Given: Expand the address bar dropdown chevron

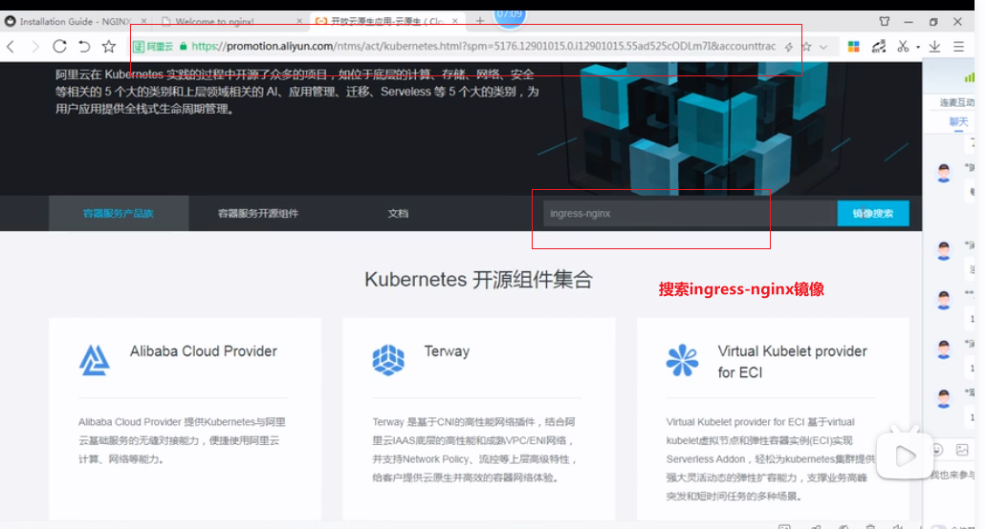Looking at the screenshot, I should [x=823, y=47].
